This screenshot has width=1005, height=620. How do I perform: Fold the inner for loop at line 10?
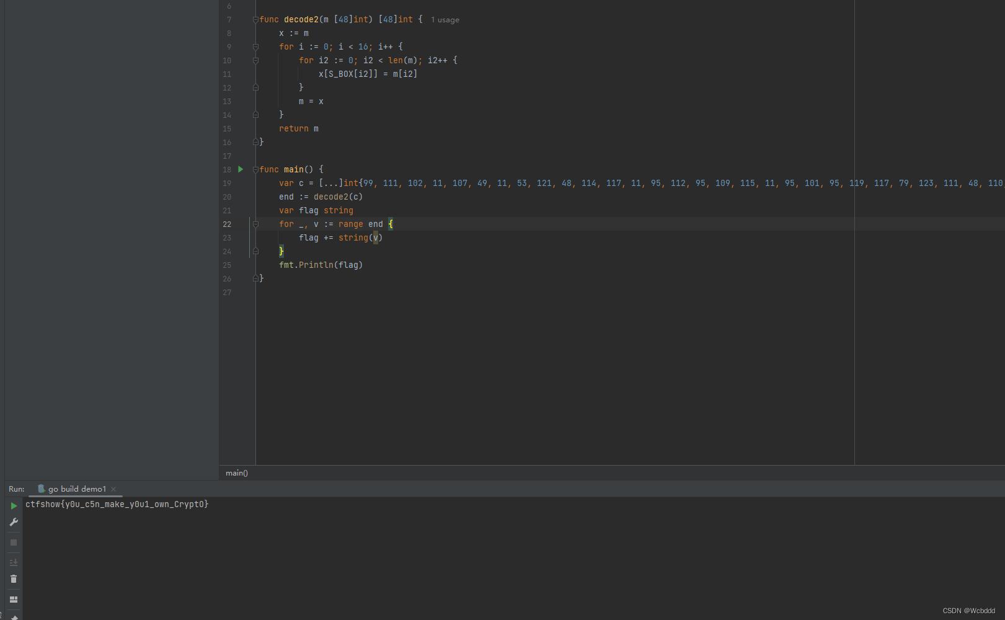coord(255,60)
